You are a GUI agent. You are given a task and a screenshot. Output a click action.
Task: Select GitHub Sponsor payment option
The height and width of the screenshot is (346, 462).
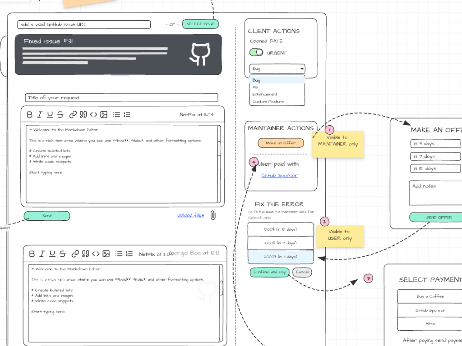click(x=430, y=310)
